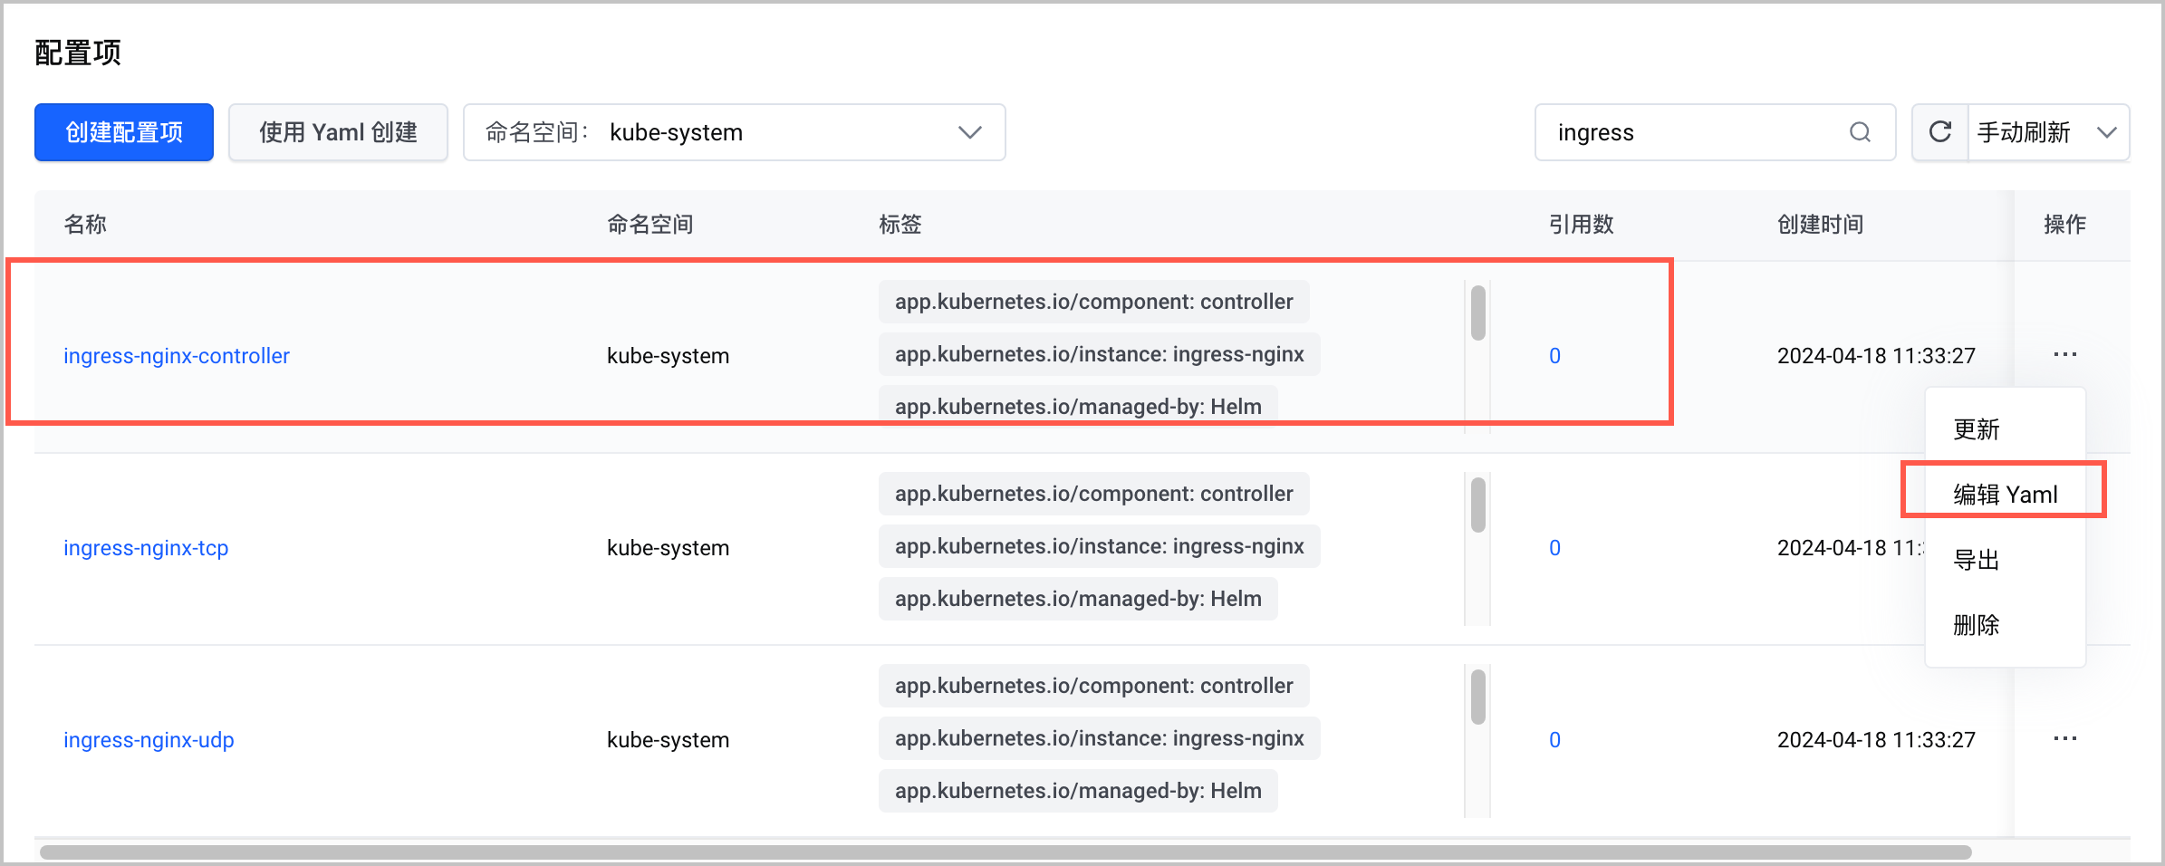
Task: Click instance: ingress-nginx label in ingress-nginx-udp row
Action: pyautogui.click(x=1100, y=738)
